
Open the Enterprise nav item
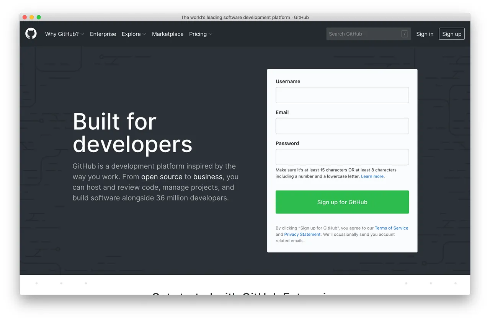103,34
